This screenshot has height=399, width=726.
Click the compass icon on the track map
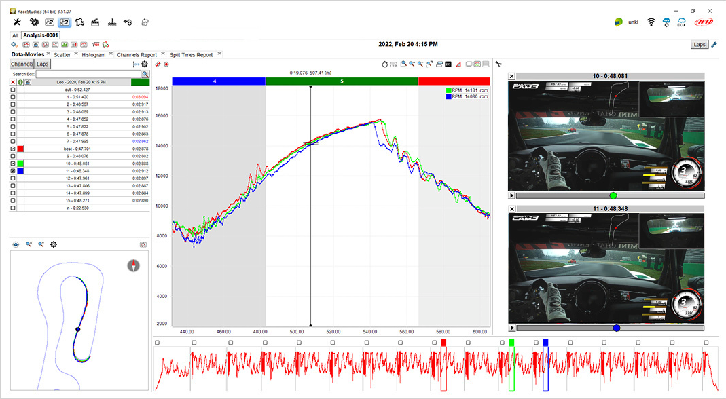(x=133, y=265)
